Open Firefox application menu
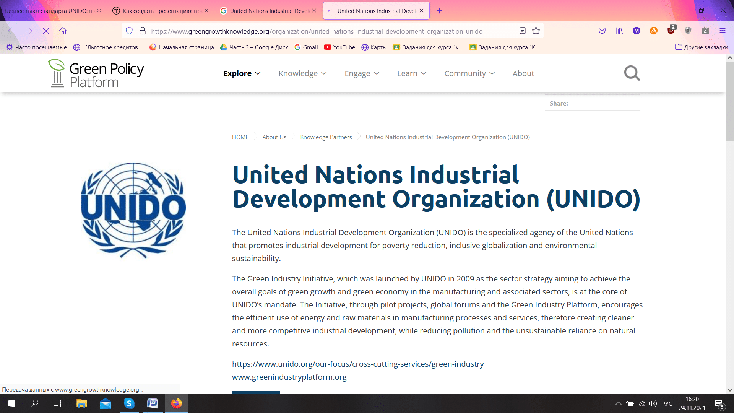 point(723,31)
